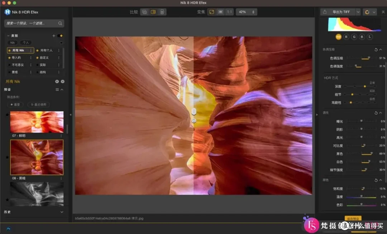Select the 不可思议 category

coord(18,65)
